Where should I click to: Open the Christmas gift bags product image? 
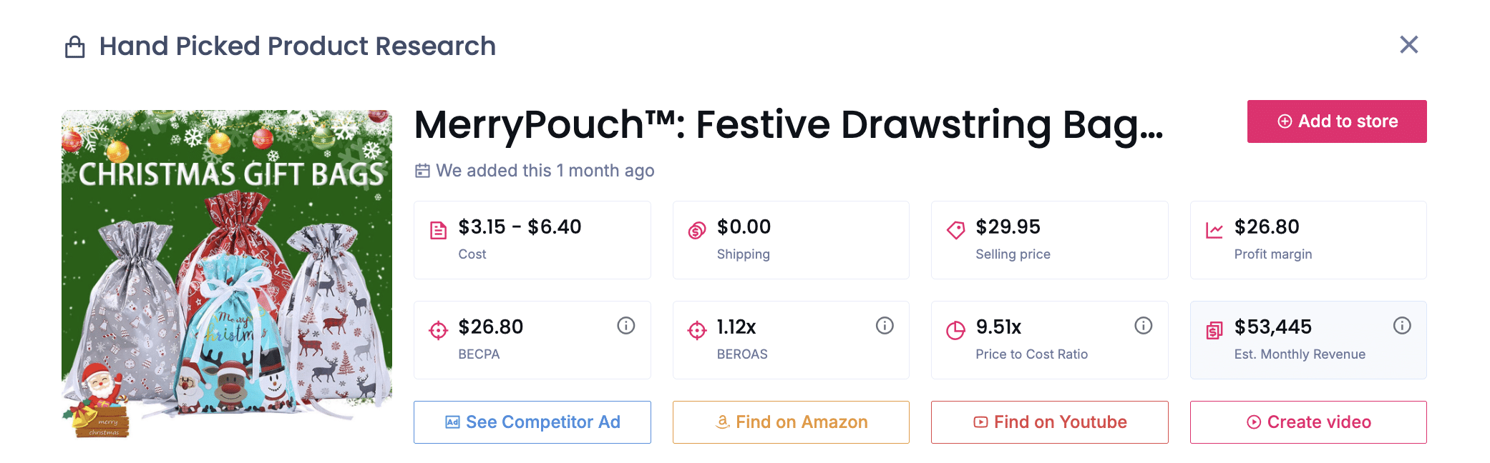click(x=227, y=274)
